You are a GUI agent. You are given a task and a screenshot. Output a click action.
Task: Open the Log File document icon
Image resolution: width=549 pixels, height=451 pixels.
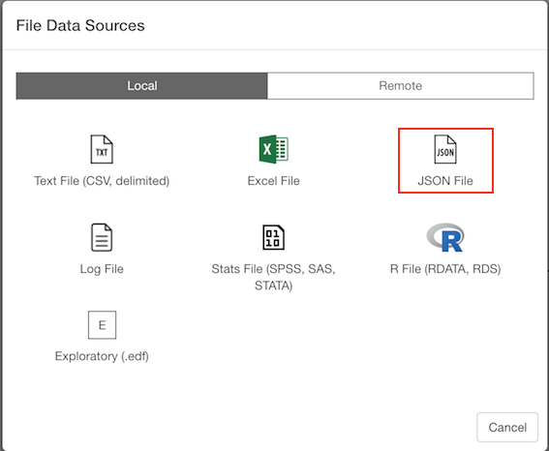point(102,237)
